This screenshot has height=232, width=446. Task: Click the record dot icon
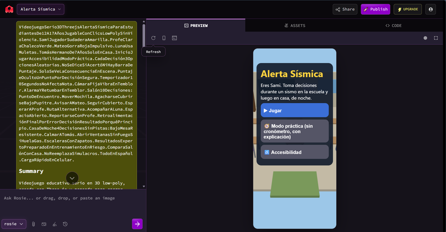point(425,38)
